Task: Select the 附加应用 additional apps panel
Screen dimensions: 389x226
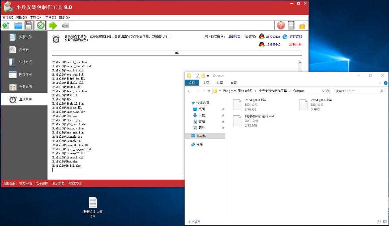Action: 26,74
